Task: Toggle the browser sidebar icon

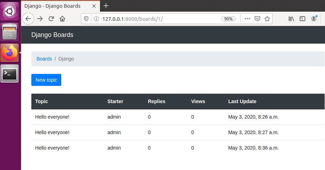Action: [302, 19]
